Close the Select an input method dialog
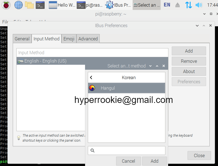The width and height of the screenshot is (218, 166). tap(164, 66)
